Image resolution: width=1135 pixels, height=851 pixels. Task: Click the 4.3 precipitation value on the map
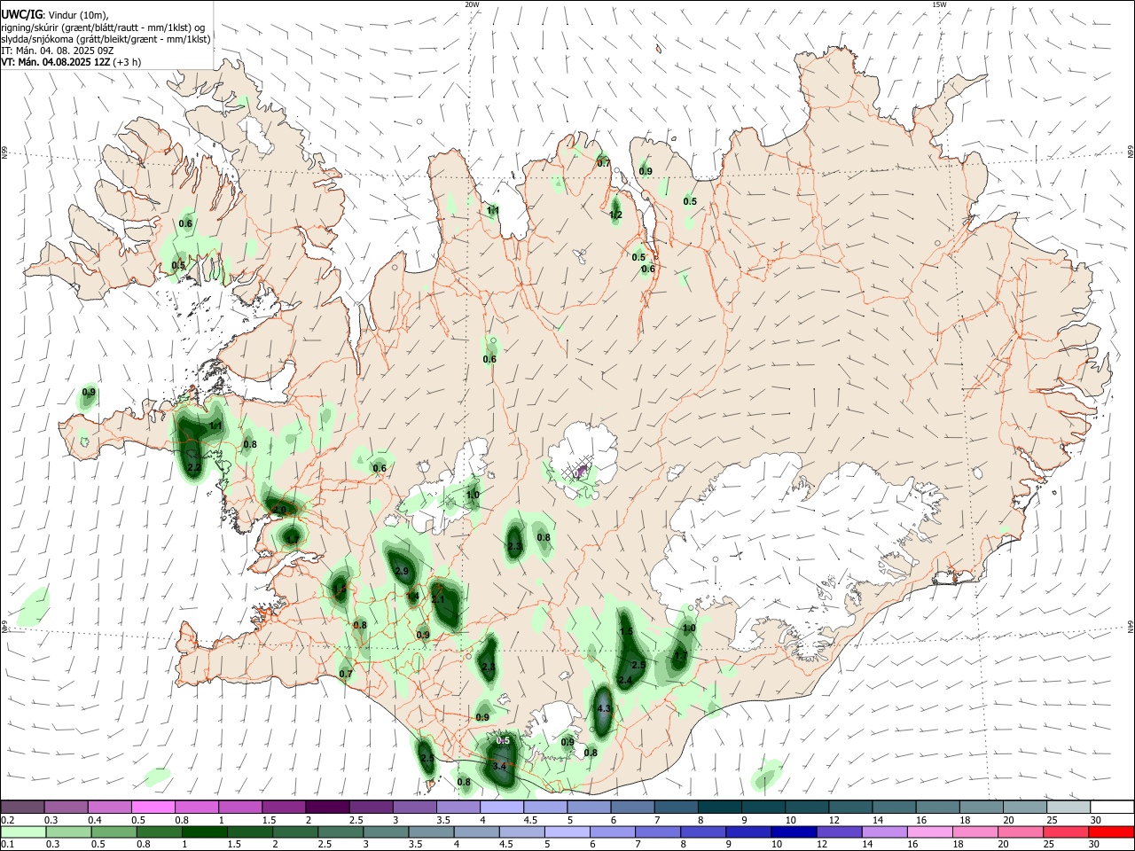(x=605, y=709)
